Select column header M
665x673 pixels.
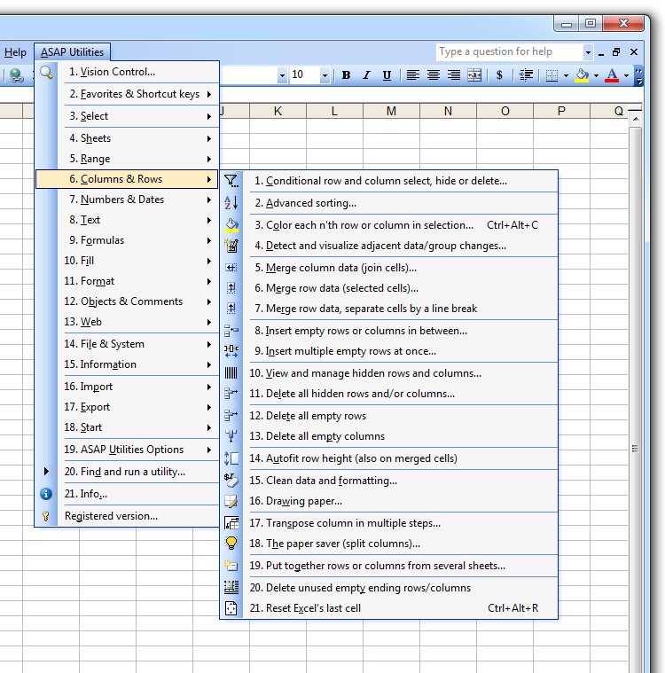click(x=391, y=111)
